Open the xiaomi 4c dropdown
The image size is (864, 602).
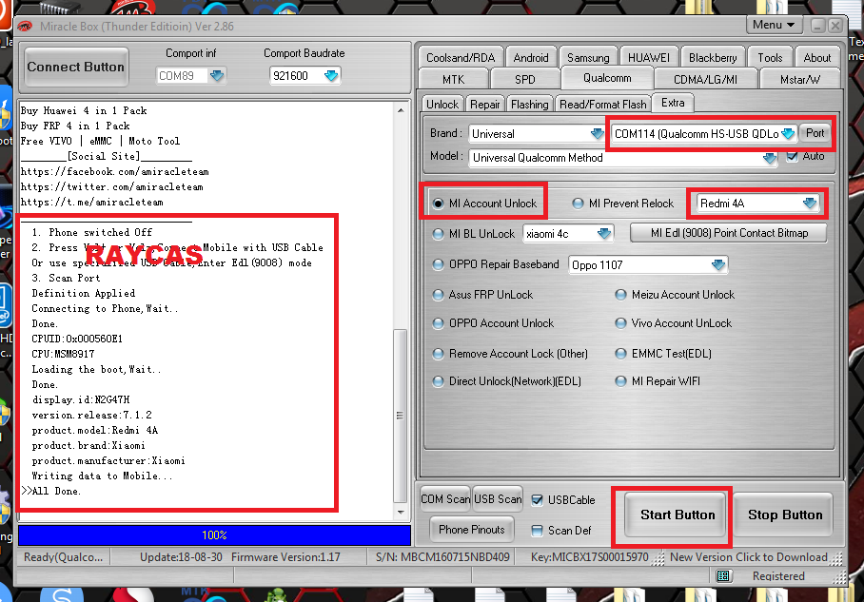(604, 234)
